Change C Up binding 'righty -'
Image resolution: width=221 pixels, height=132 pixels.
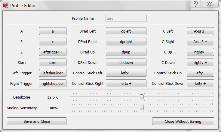coord(200,52)
